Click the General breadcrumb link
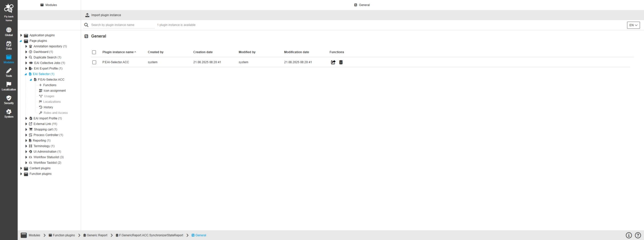Image resolution: width=644 pixels, height=240 pixels. pos(199,235)
